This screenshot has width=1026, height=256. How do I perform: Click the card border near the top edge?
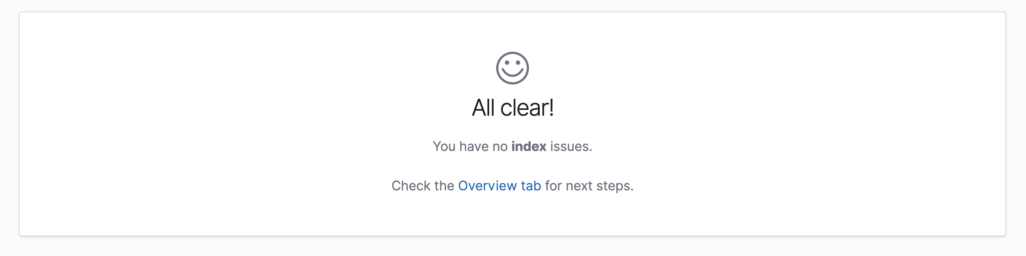click(513, 13)
